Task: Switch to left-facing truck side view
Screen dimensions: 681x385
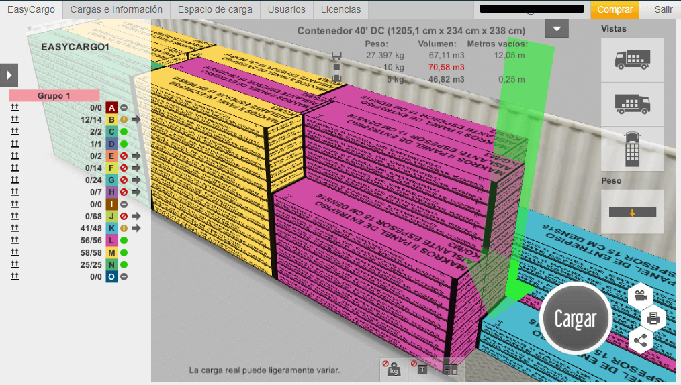Action: coord(632,60)
